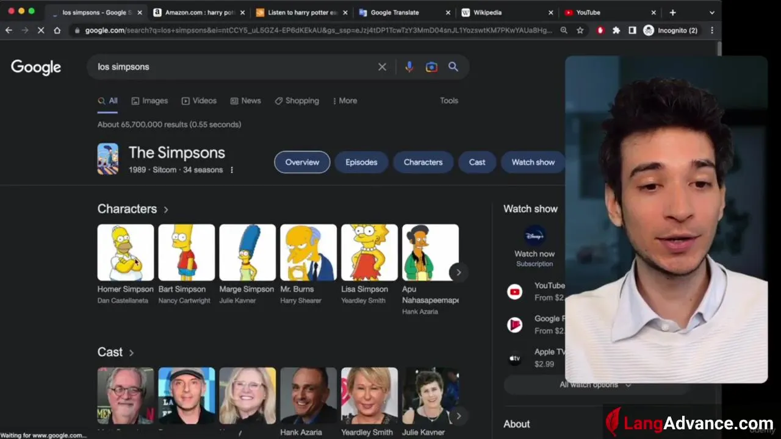Close the Google Translate tab
Image resolution: width=781 pixels, height=439 pixels.
pyautogui.click(x=448, y=12)
